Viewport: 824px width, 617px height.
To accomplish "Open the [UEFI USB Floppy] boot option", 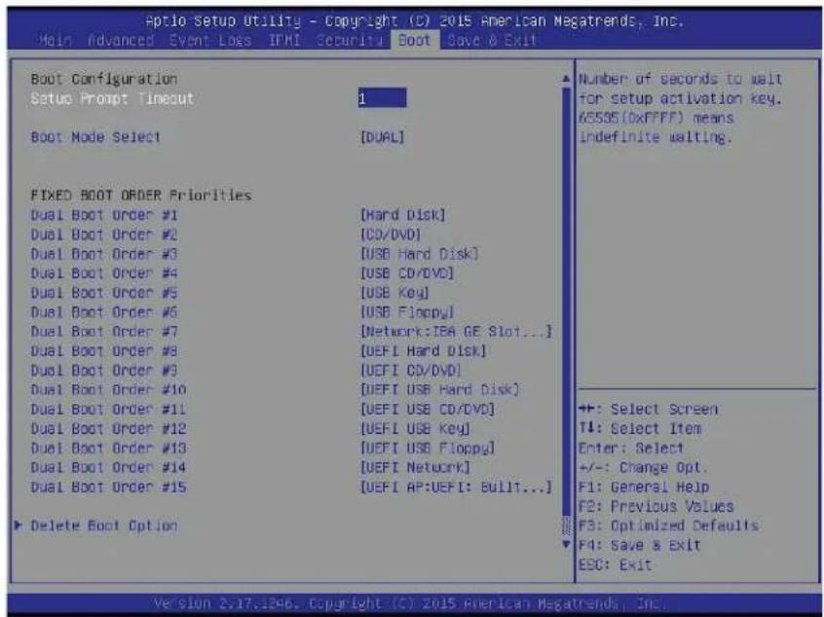I will pyautogui.click(x=428, y=449).
